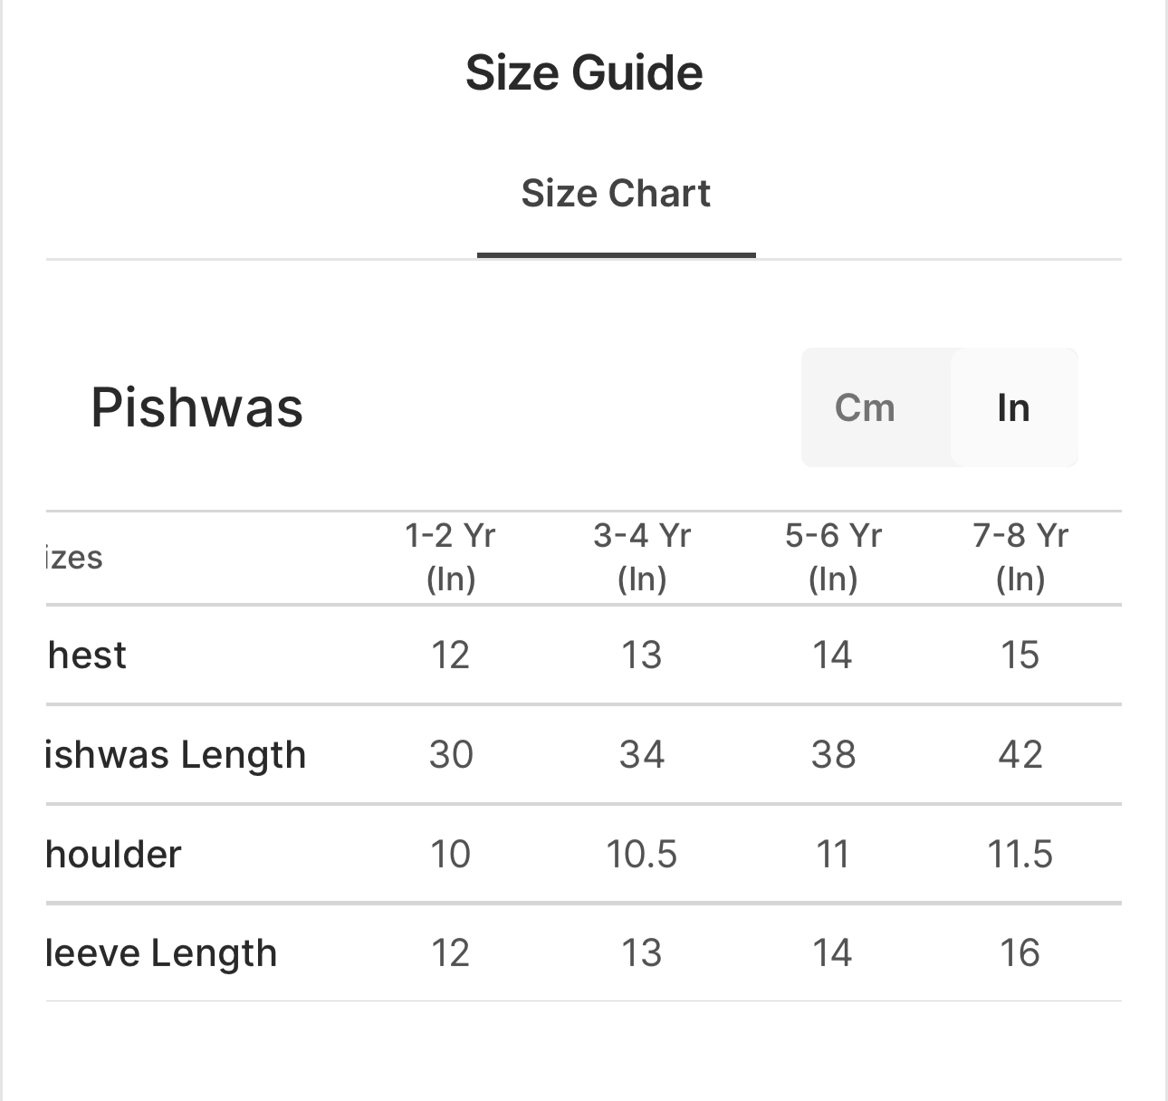
Task: Select the In unit option
Action: [1013, 407]
